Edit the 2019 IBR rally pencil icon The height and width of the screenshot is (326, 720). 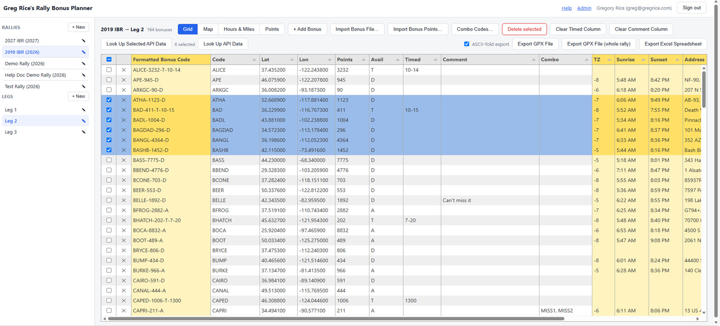(x=84, y=52)
